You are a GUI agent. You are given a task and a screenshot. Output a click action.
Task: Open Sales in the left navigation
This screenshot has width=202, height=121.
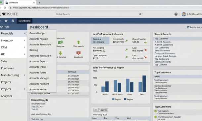click(x=4, y=61)
